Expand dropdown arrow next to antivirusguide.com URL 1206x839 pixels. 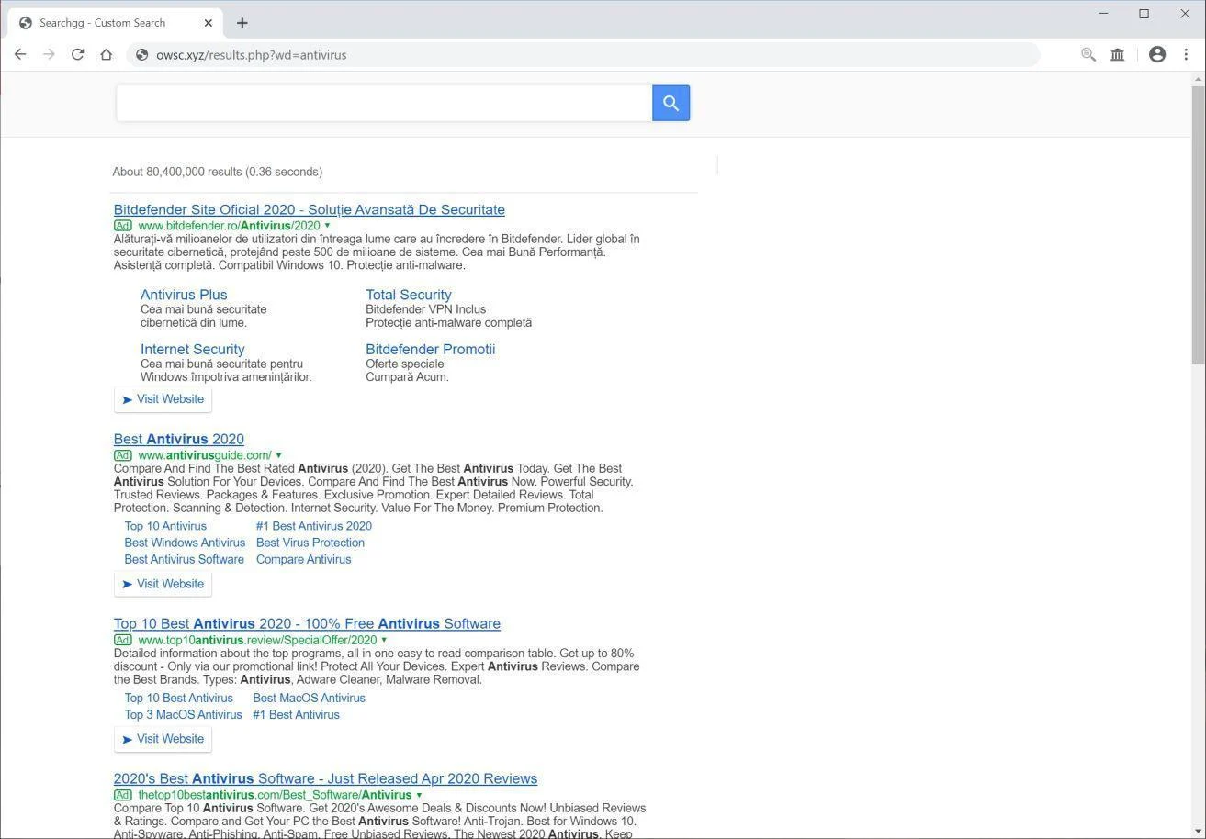(278, 455)
